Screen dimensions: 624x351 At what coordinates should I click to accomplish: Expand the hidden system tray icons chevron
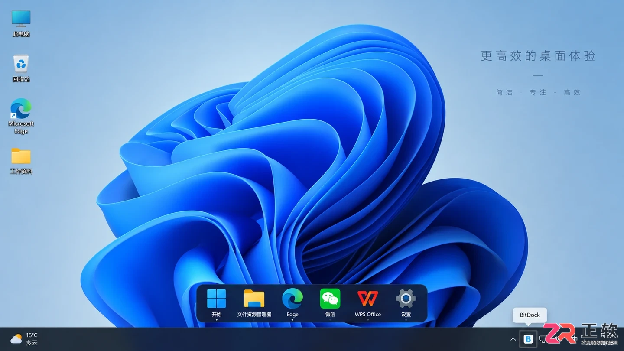coord(513,339)
